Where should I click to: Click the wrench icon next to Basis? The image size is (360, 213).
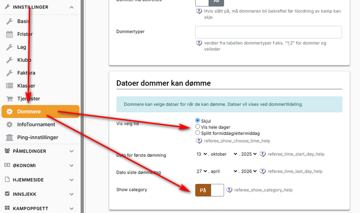tap(9, 21)
